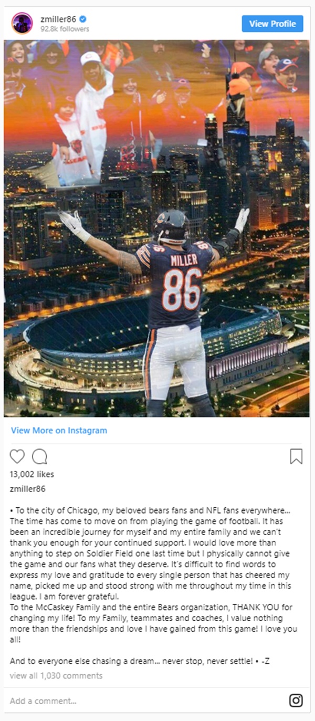Click the View Profile button
Screen dimensions: 315x721
[x=272, y=24]
